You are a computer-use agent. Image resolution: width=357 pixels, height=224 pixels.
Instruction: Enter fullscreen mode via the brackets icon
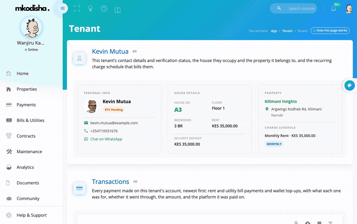click(x=77, y=8)
